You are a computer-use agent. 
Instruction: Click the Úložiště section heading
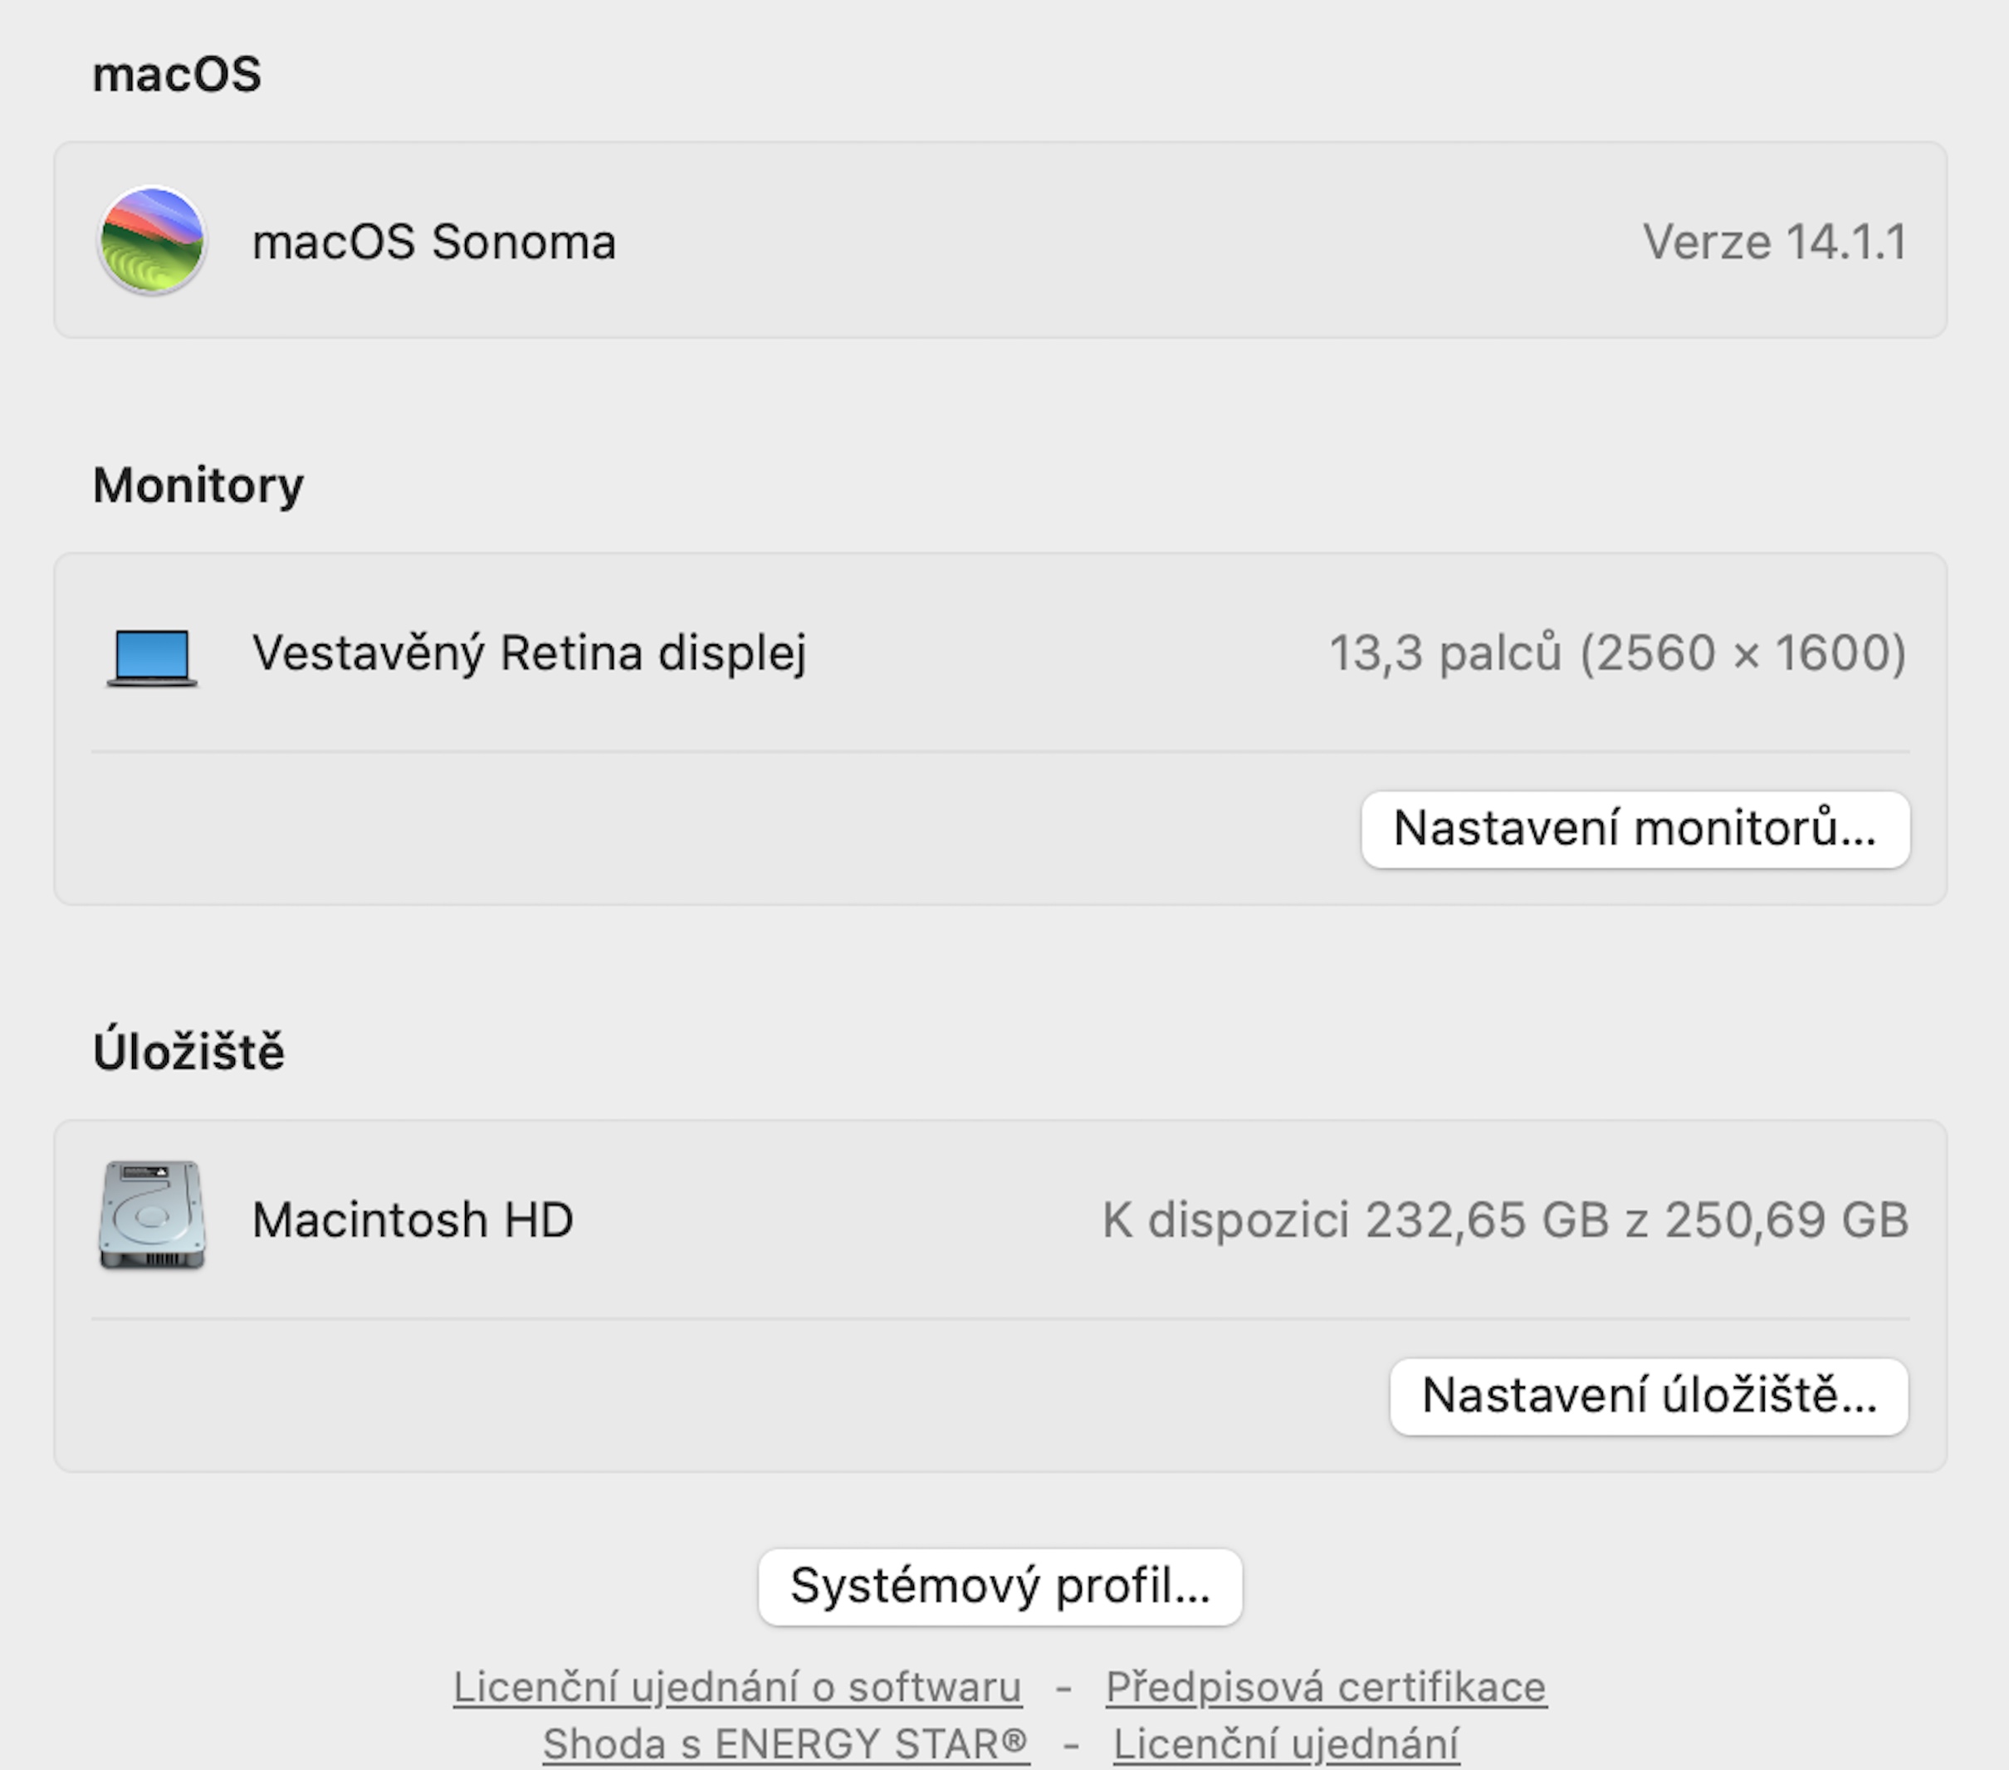click(x=188, y=1050)
